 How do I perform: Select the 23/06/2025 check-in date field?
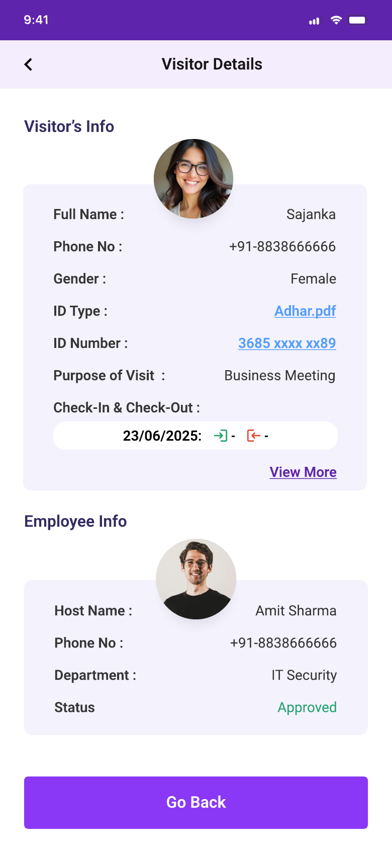point(195,436)
